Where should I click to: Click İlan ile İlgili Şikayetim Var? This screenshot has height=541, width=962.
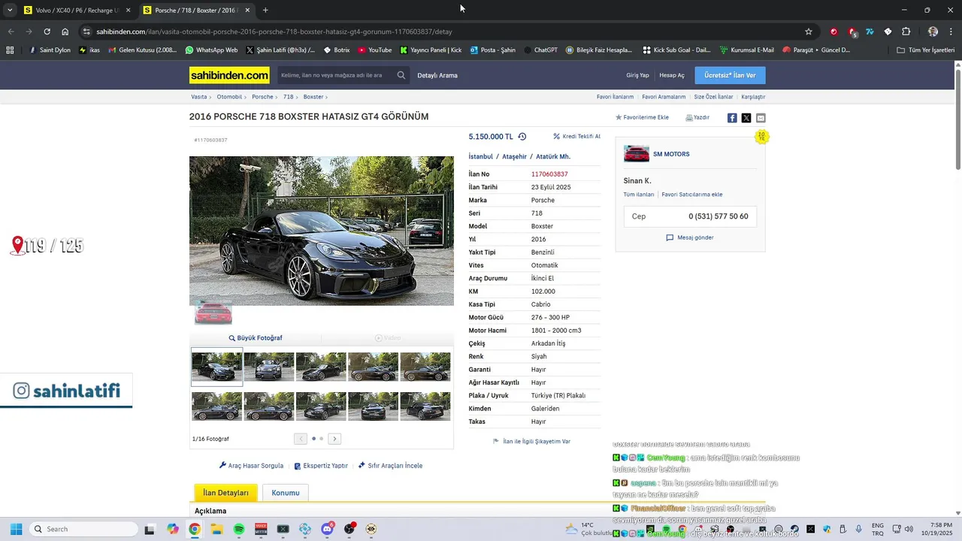531,442
